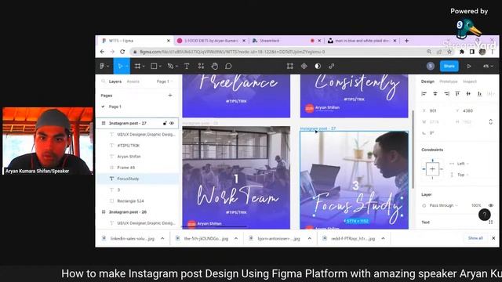Toggle visibility of Instagram post - 27 layer
This screenshot has width=502, height=282.
(172, 123)
